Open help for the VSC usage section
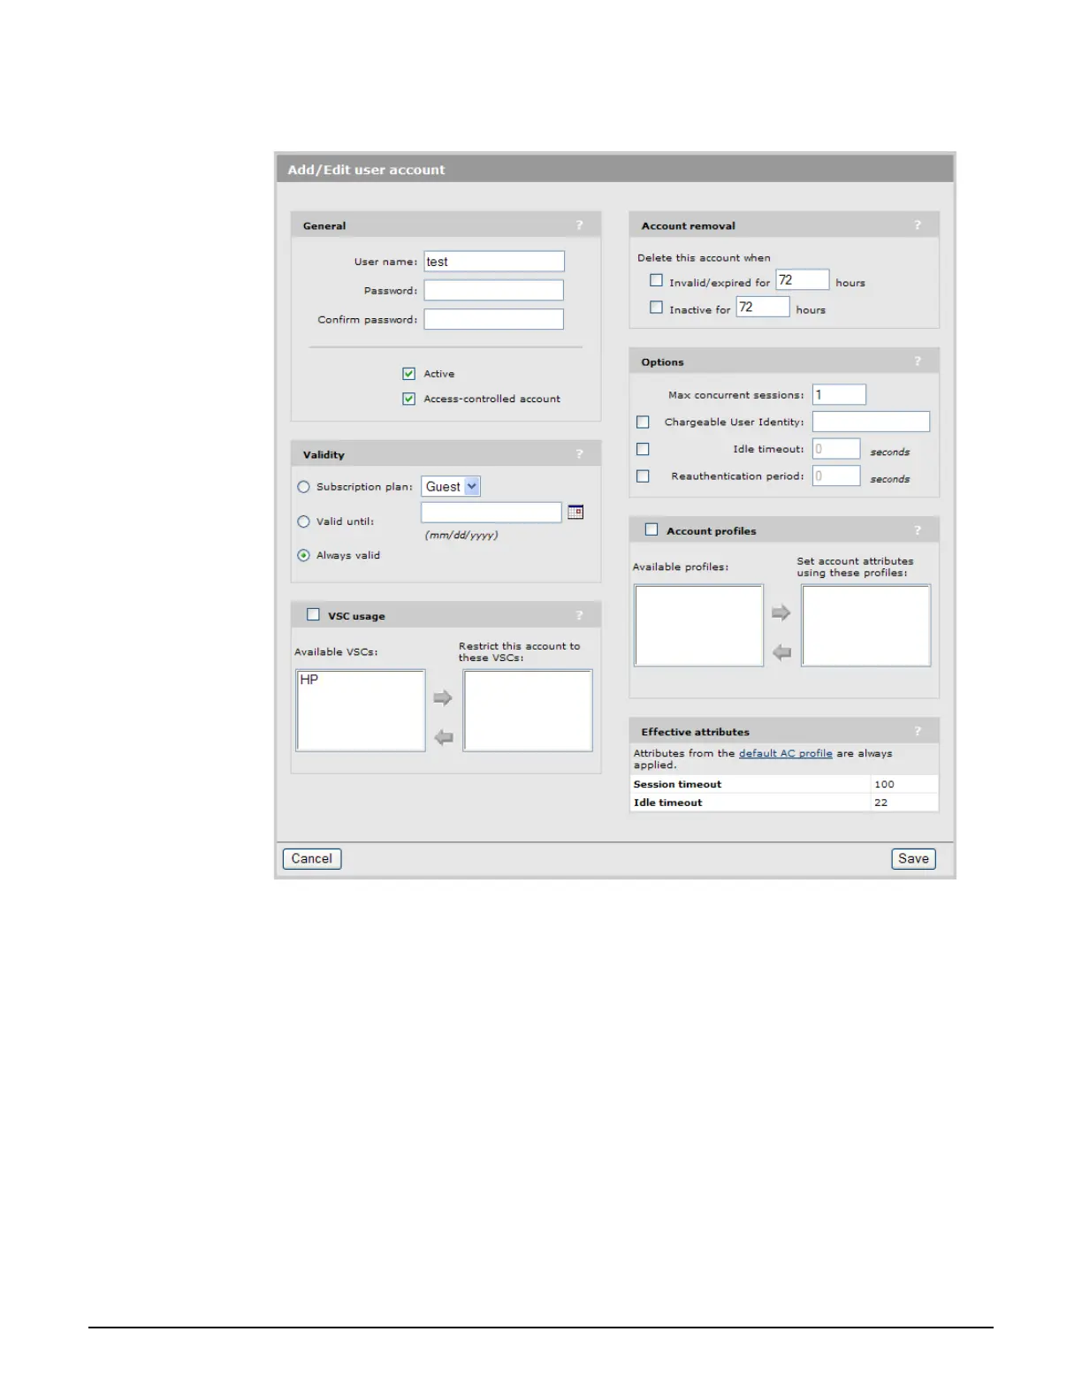 tap(580, 615)
